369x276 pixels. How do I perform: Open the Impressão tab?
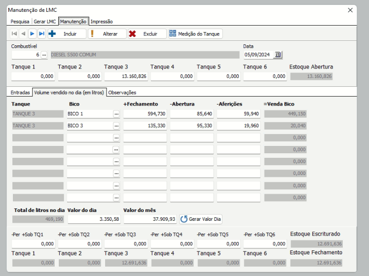102,22
